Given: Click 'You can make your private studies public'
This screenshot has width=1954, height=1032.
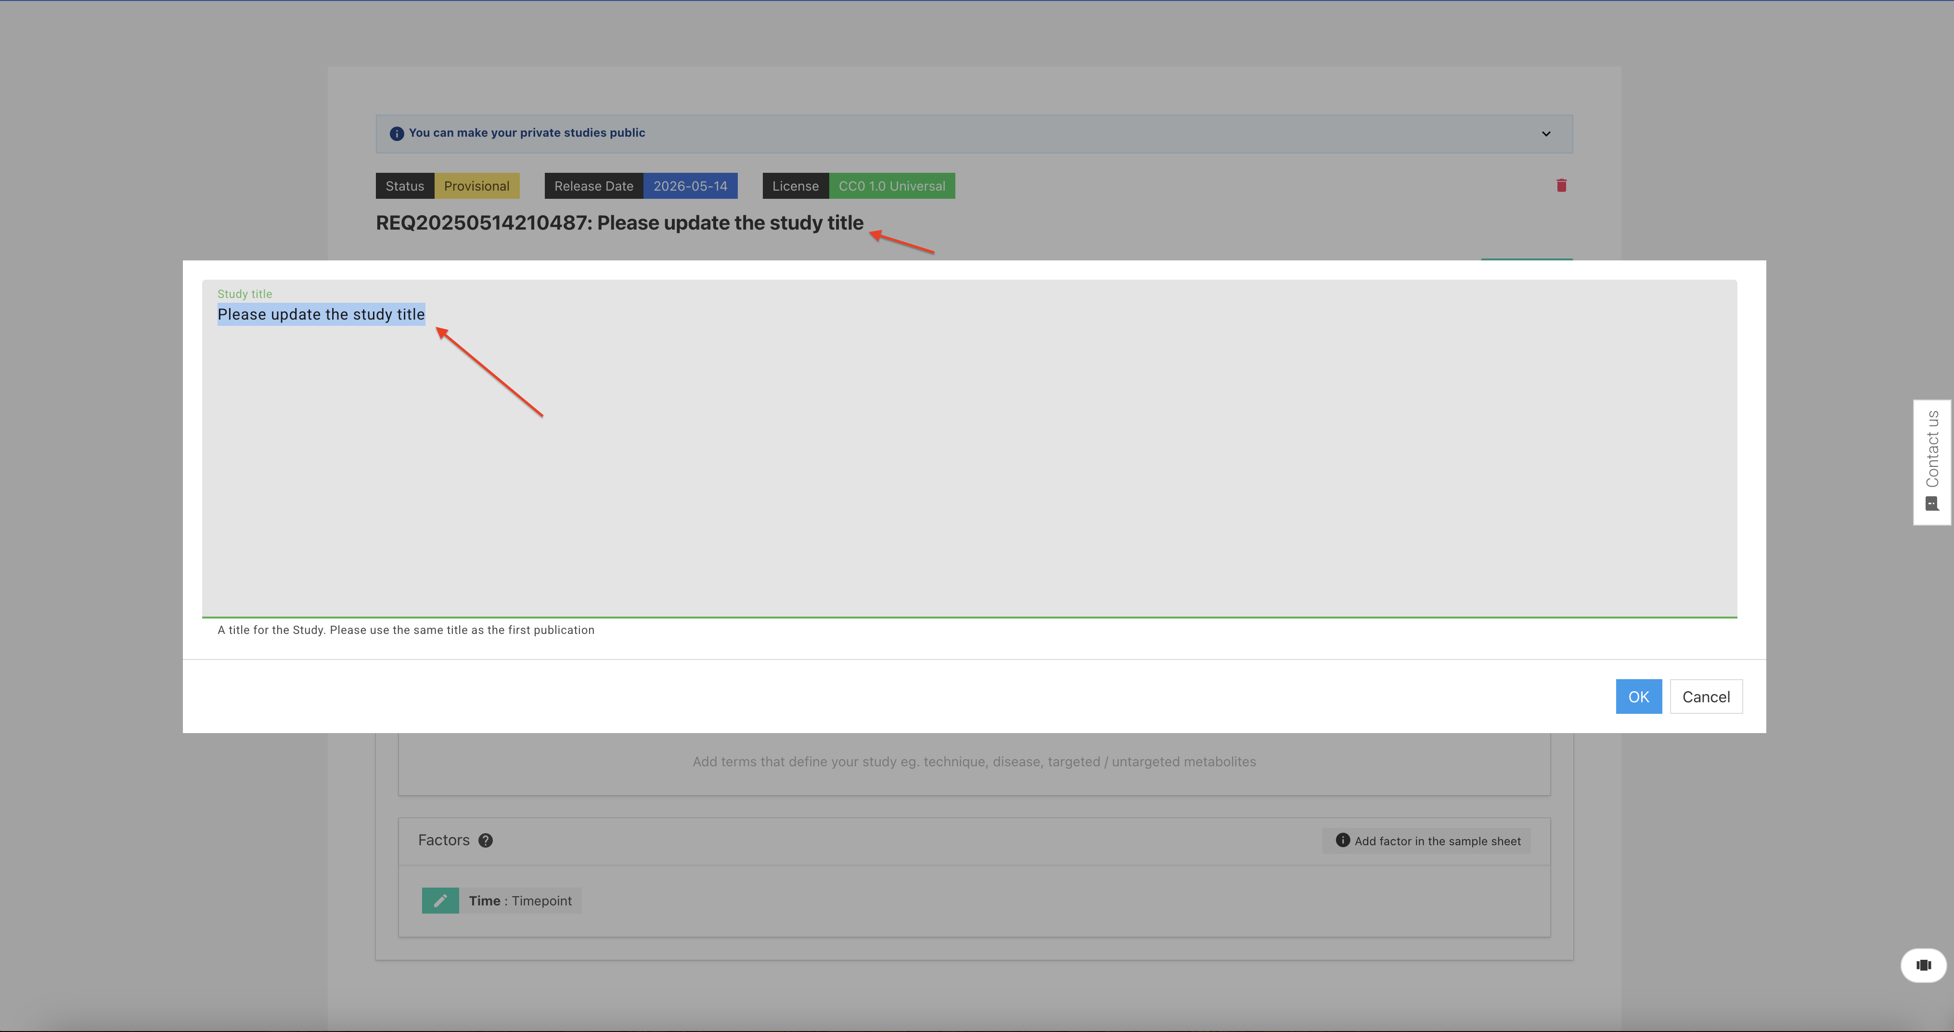Looking at the screenshot, I should point(527,133).
